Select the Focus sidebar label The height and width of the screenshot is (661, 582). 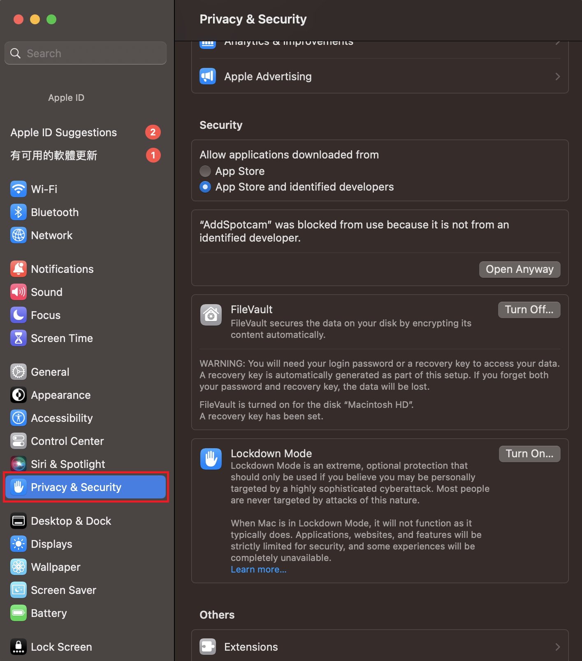(x=46, y=315)
